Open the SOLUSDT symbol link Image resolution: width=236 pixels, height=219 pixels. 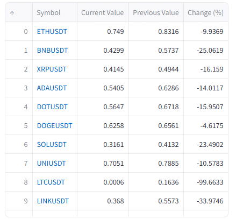pyautogui.click(x=52, y=145)
